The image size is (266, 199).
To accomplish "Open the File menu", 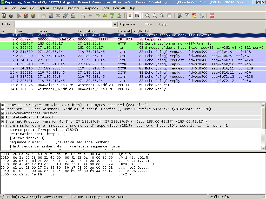I will click(x=5, y=8).
